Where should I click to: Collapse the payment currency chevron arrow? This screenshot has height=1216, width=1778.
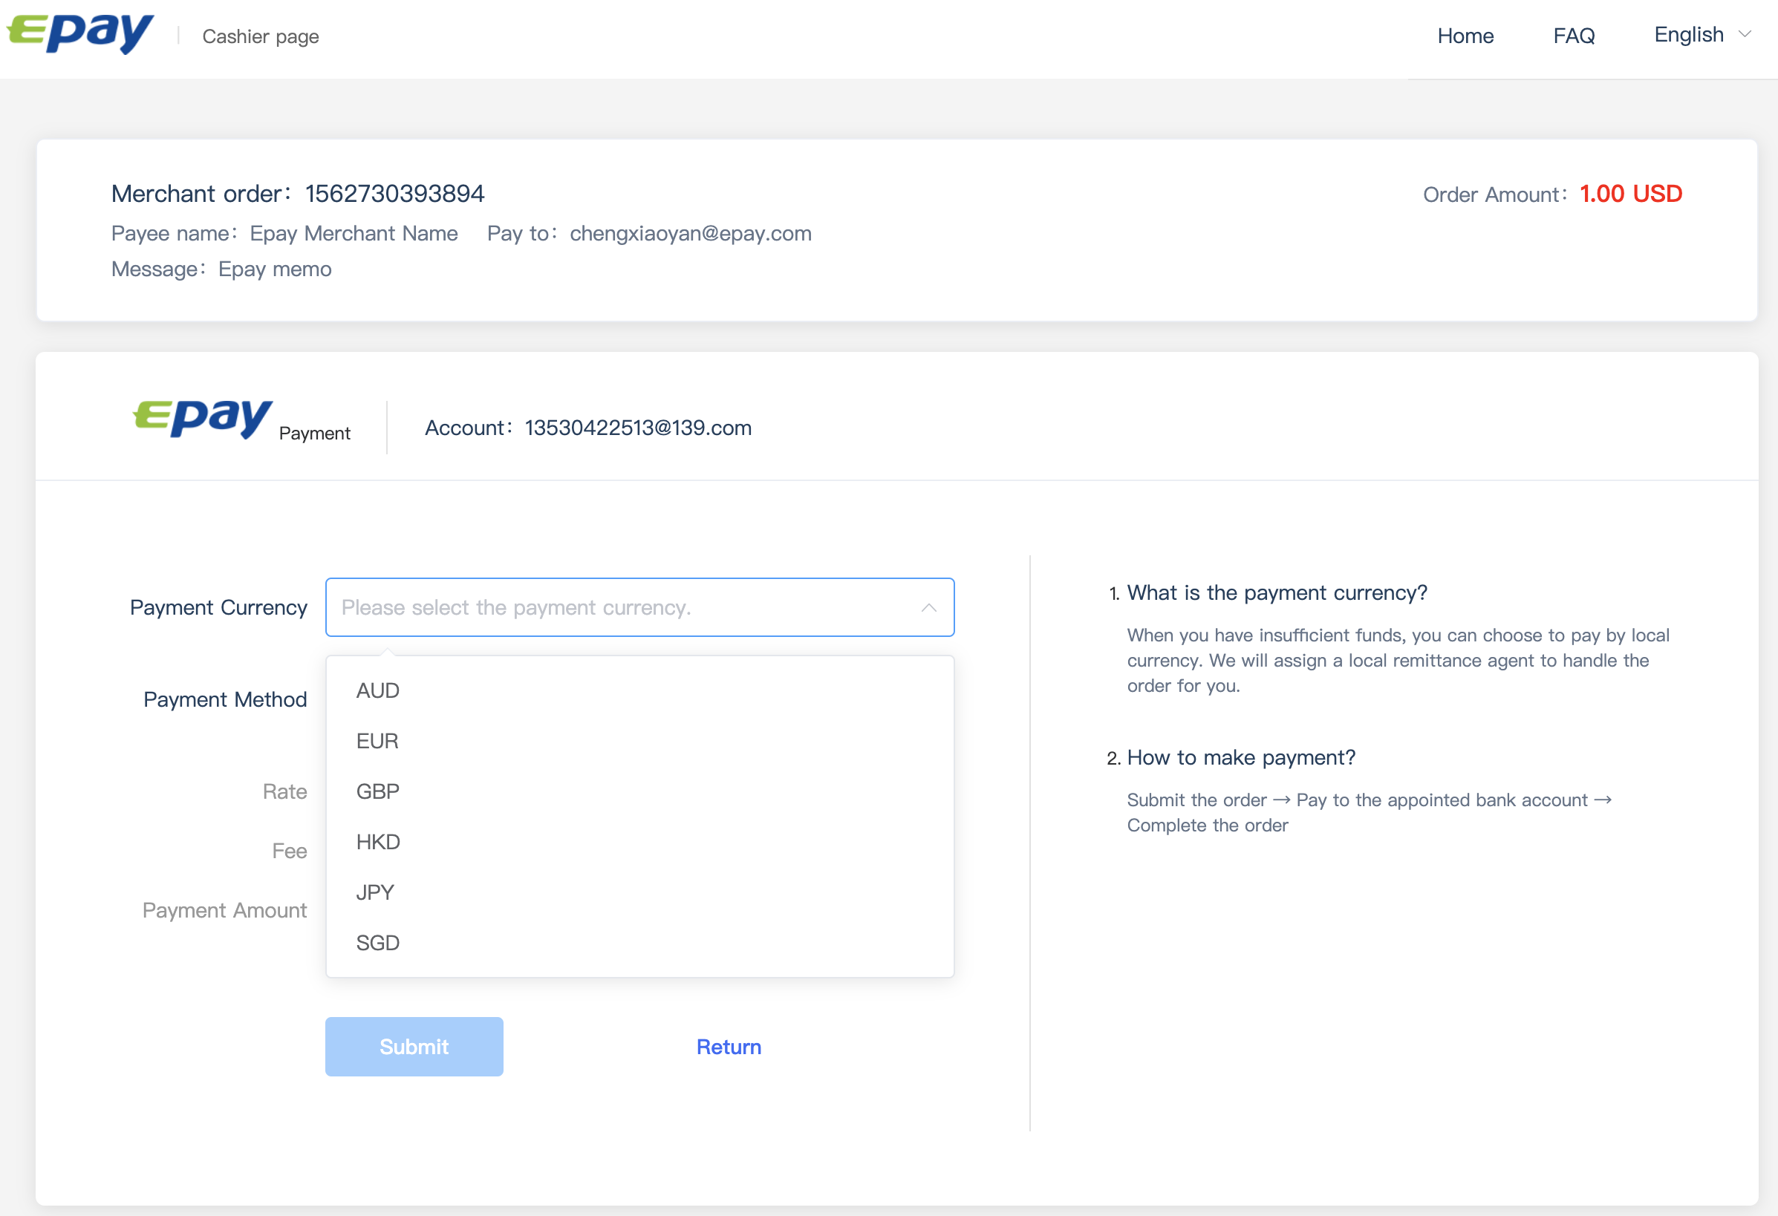(929, 608)
